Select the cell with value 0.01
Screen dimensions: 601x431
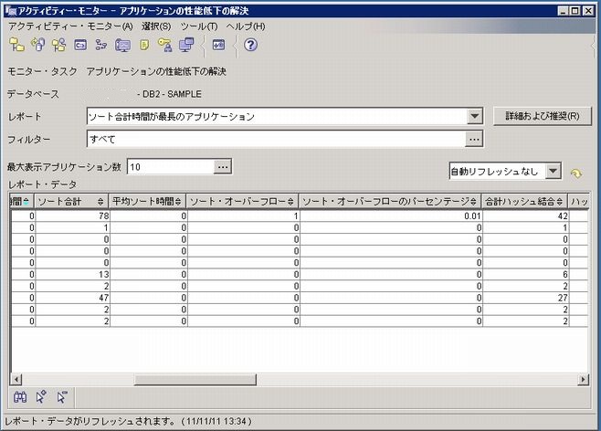click(x=391, y=215)
